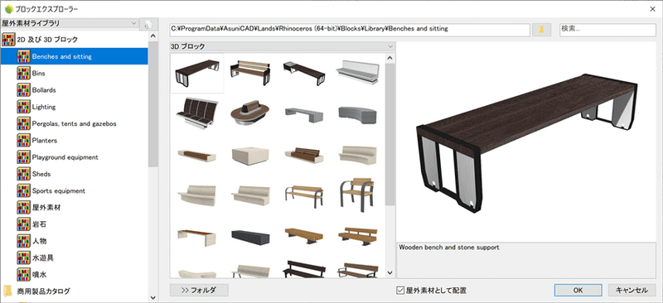
Task: Open 3D ブロック type dropdown
Action: (x=283, y=46)
